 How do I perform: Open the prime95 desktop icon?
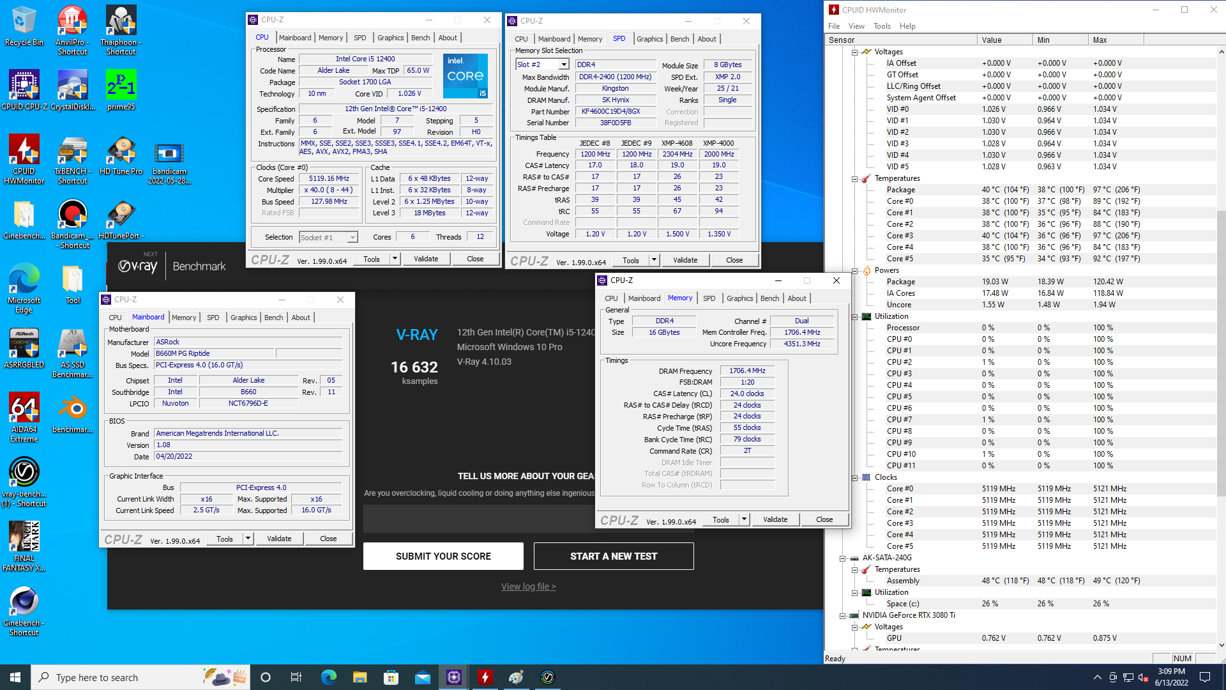point(121,90)
